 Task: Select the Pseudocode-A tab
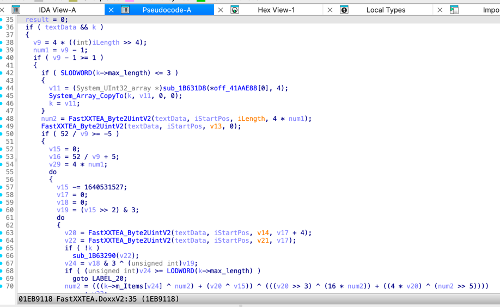(x=167, y=10)
